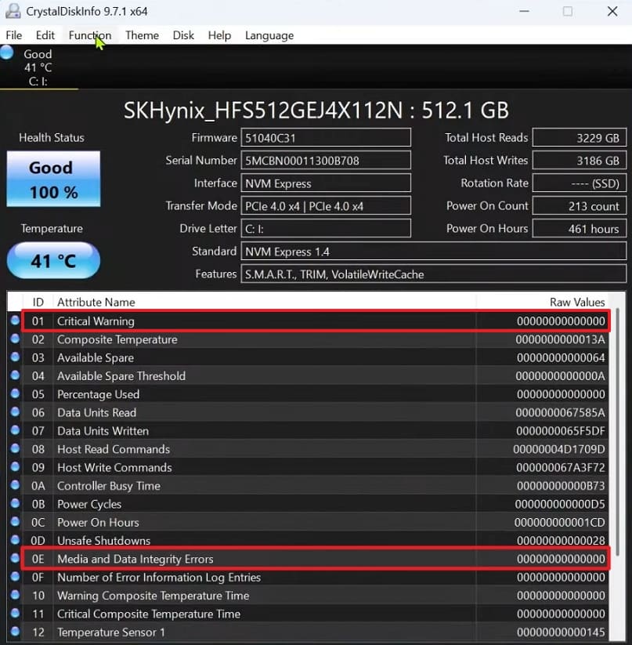Click raw value 0000000067585A
Screen dimensions: 632x645
pos(560,412)
